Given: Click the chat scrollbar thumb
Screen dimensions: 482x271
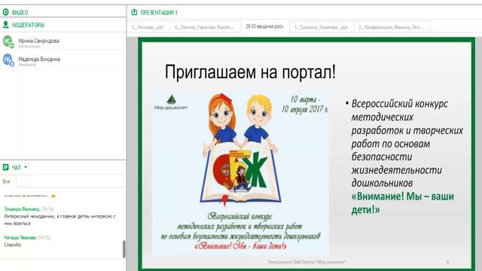Looking at the screenshot, I should point(124,249).
